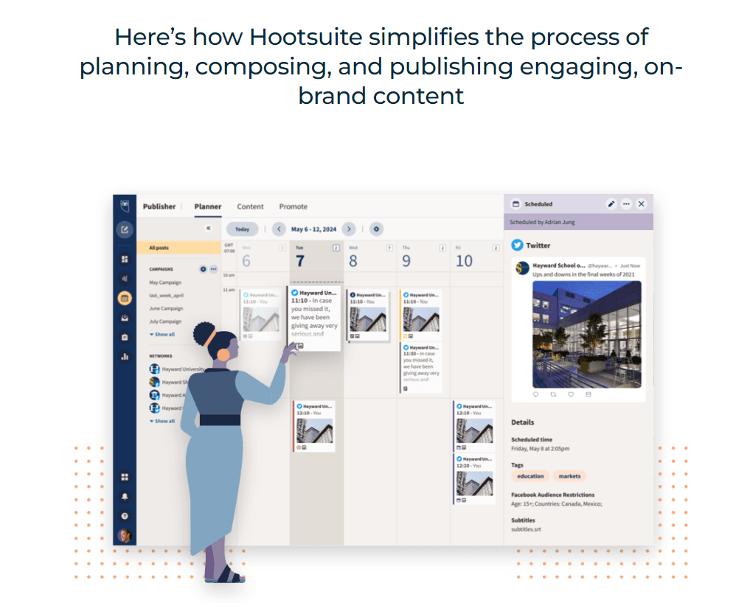Switch to the Promote tab
Image resolution: width=750 pixels, height=603 pixels.
[x=293, y=206]
